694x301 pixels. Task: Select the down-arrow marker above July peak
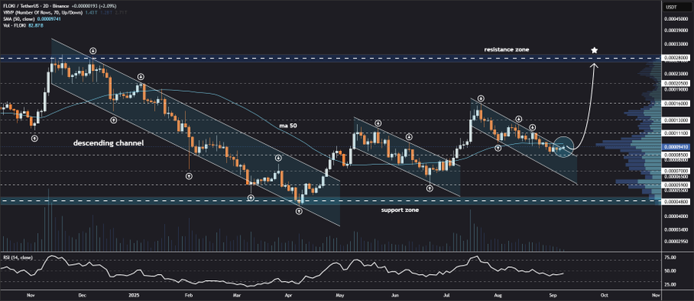coord(480,99)
